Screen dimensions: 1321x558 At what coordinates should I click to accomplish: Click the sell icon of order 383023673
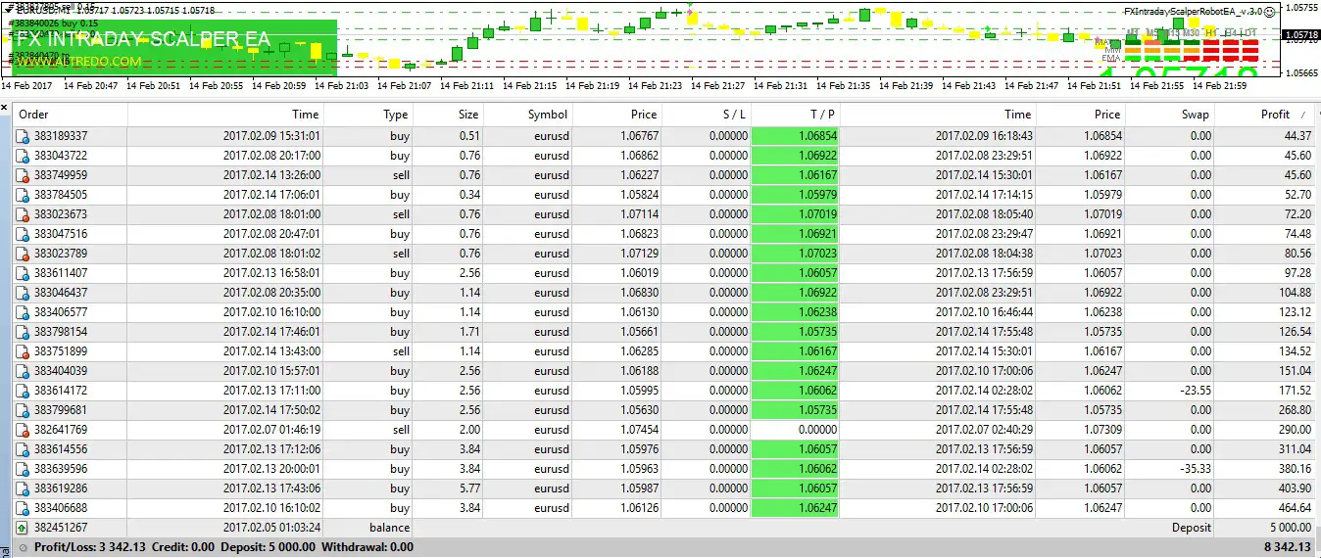23,214
